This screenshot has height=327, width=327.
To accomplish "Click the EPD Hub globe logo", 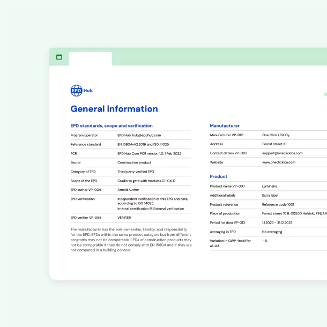I will pos(76,91).
